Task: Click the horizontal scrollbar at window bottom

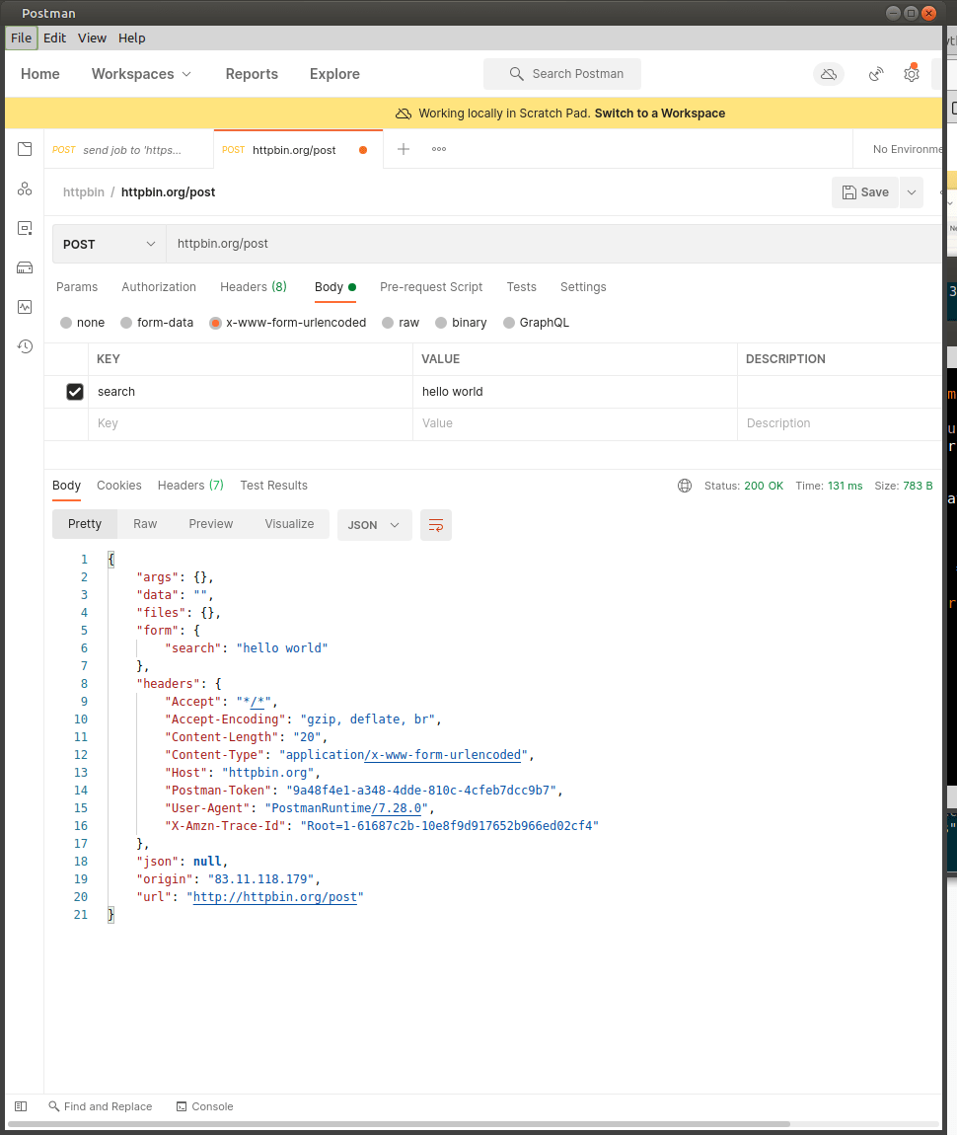Action: pos(399,1124)
